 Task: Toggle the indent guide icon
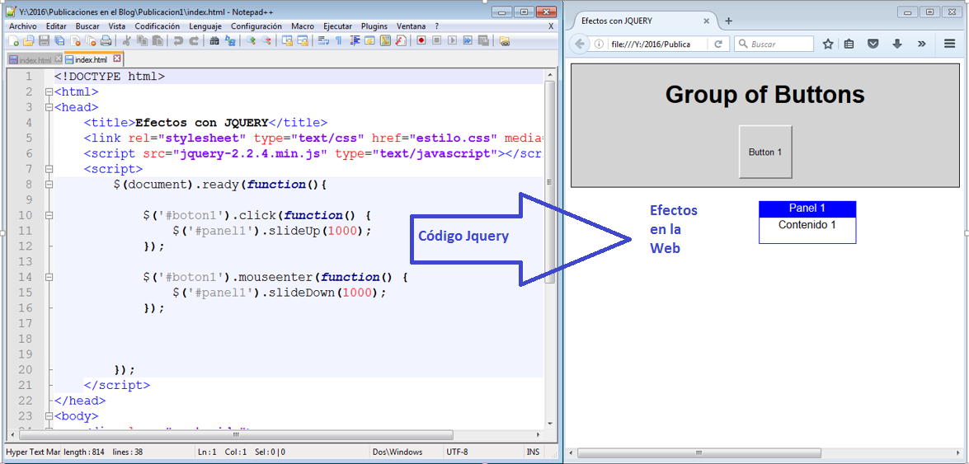click(355, 41)
